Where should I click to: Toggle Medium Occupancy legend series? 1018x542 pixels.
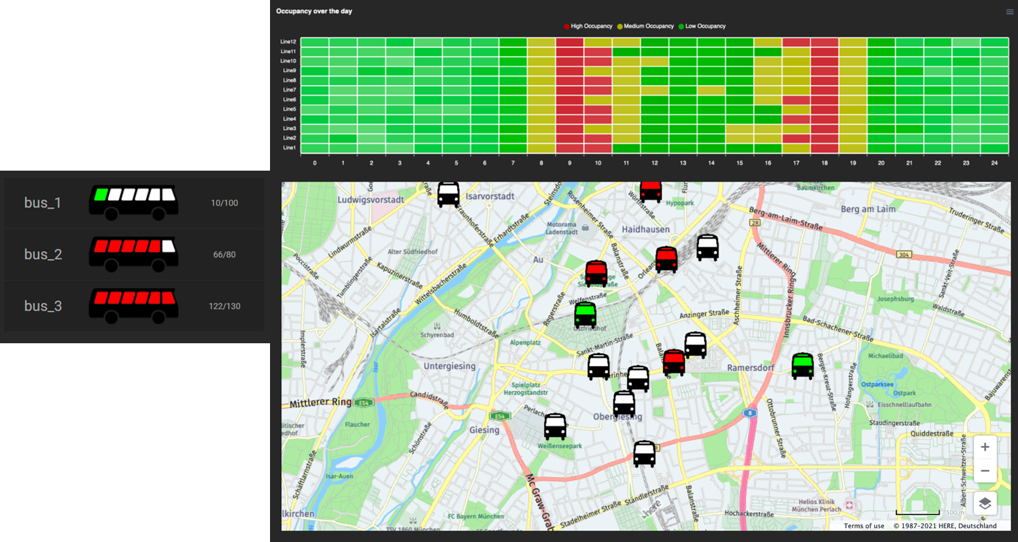click(645, 26)
